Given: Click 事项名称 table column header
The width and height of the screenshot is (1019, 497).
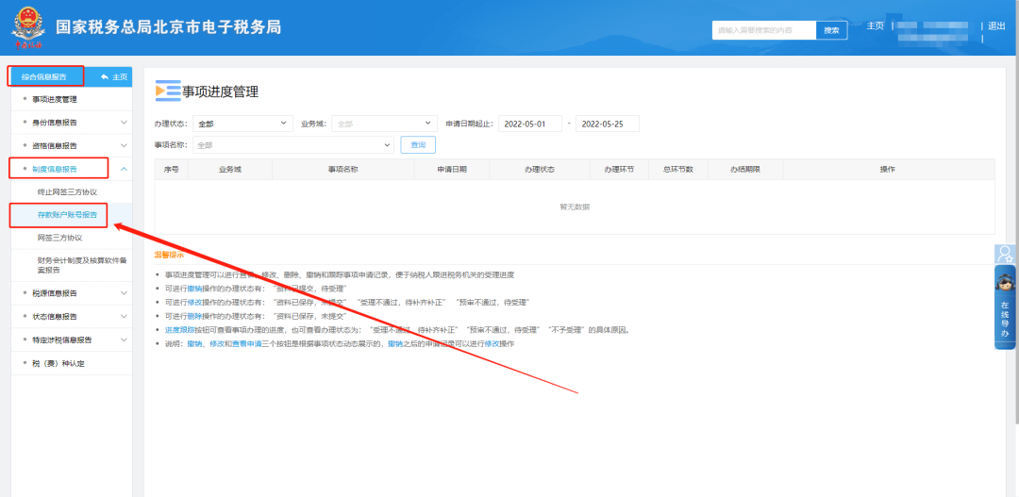Looking at the screenshot, I should tap(343, 169).
